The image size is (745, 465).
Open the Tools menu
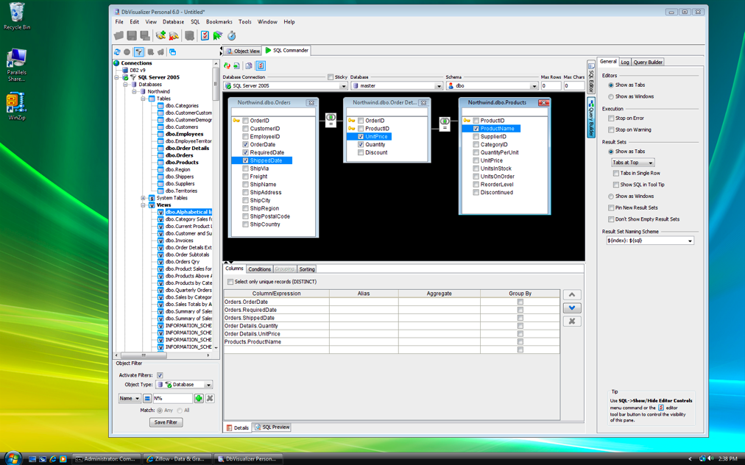click(245, 22)
